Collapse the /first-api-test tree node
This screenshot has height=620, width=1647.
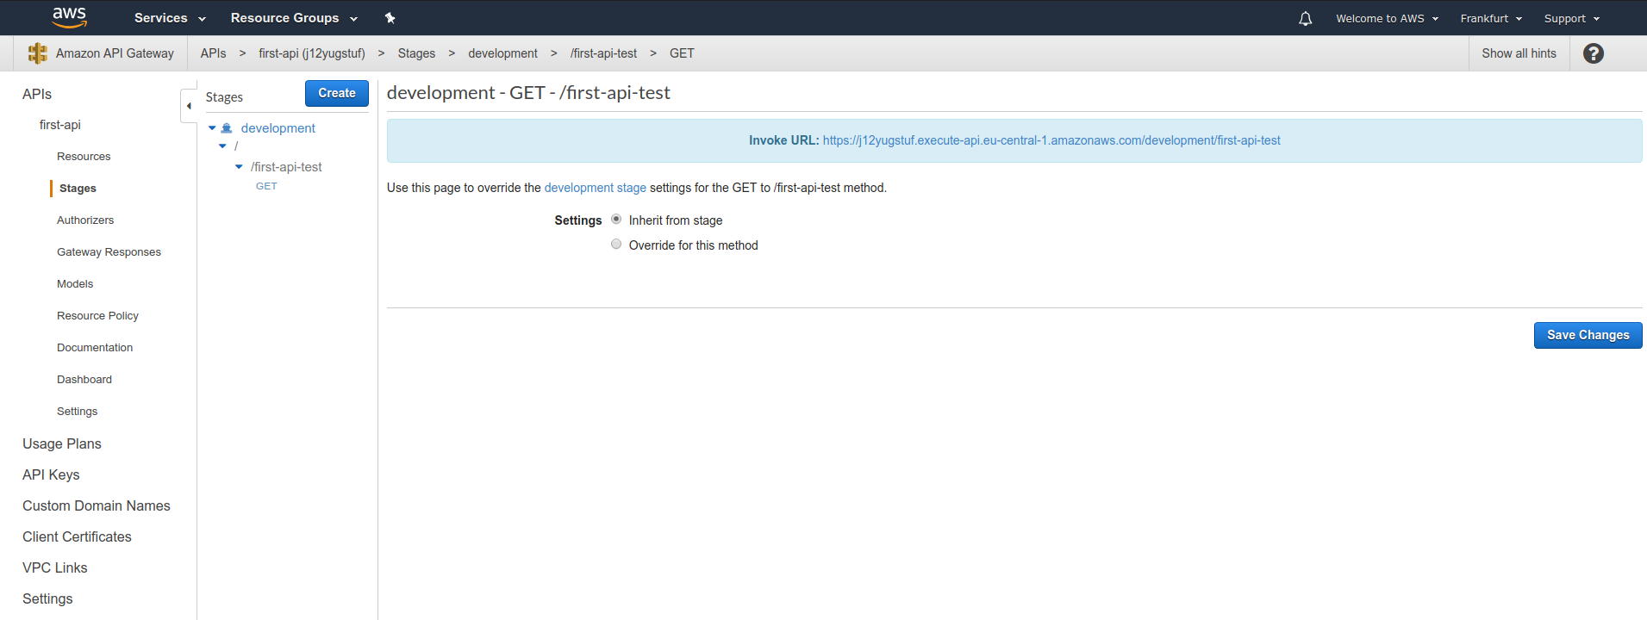point(239,167)
